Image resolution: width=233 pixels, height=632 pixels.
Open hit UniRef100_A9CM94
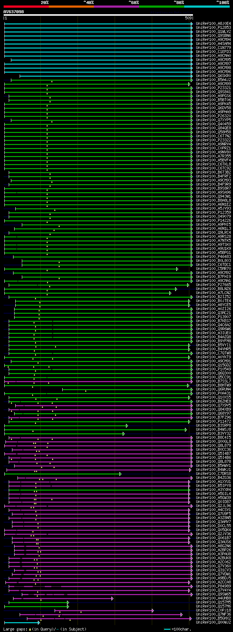(x=213, y=40)
